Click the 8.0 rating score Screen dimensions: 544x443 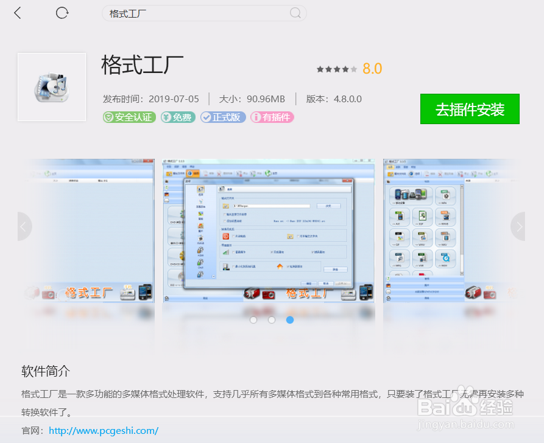click(372, 69)
